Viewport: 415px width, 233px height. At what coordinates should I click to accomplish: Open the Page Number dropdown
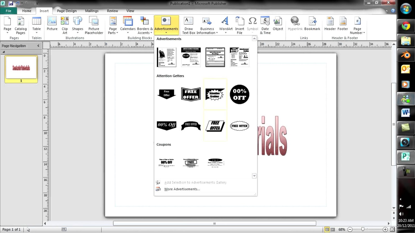(x=357, y=25)
